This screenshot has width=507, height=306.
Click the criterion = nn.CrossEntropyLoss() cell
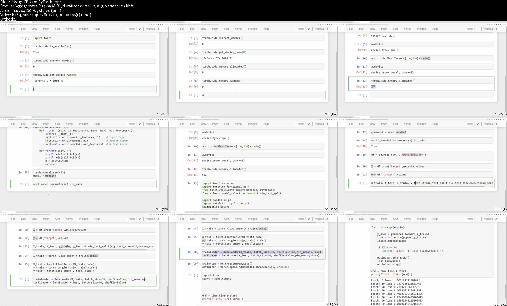[262, 265]
